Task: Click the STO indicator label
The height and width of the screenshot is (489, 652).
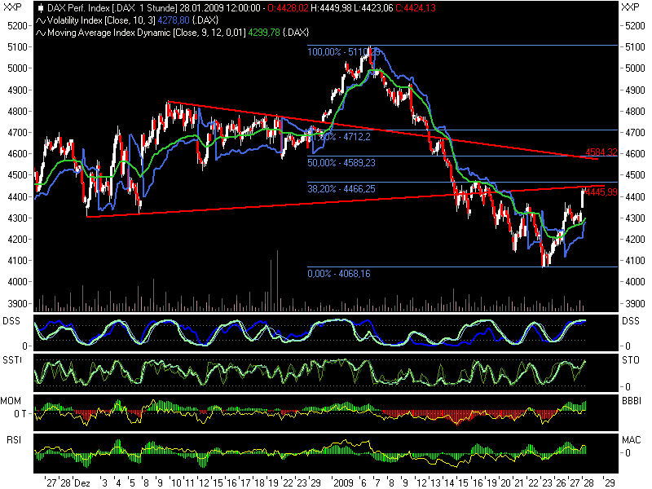Action: pyautogui.click(x=630, y=360)
